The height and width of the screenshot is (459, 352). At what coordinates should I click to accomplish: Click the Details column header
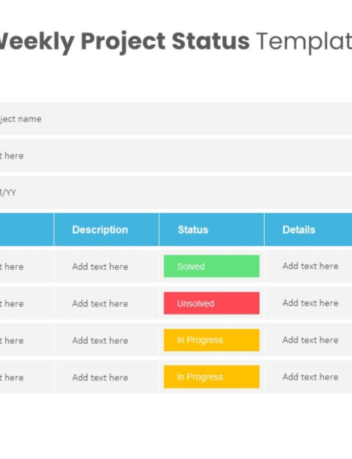click(x=299, y=229)
